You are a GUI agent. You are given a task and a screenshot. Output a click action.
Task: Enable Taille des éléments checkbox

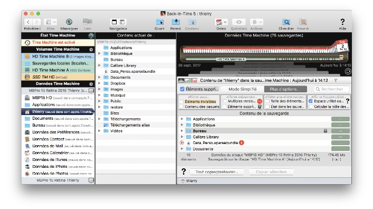point(267,101)
